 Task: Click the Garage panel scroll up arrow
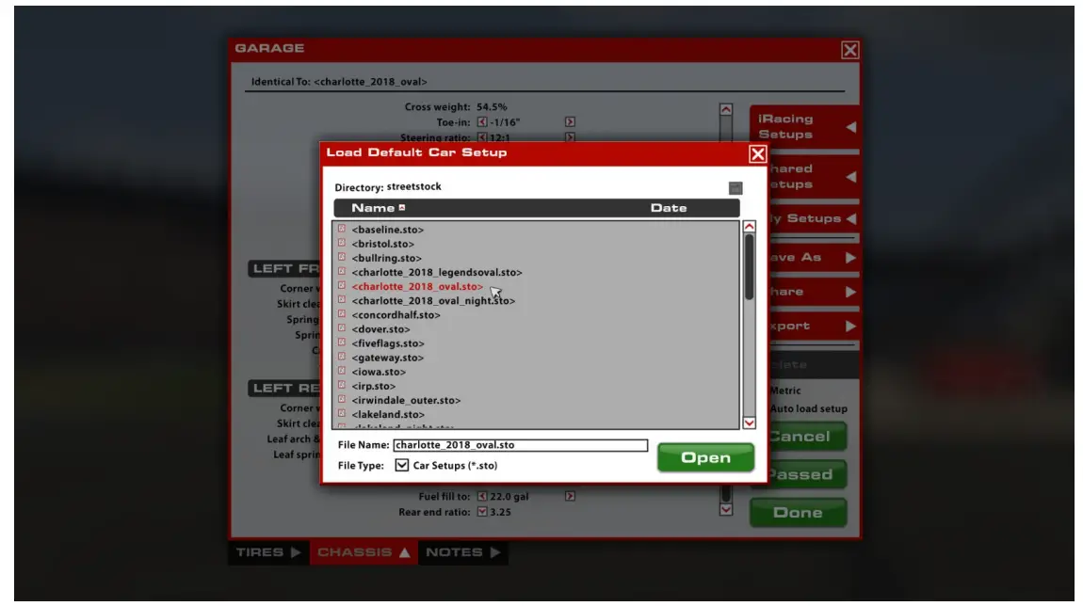726,110
